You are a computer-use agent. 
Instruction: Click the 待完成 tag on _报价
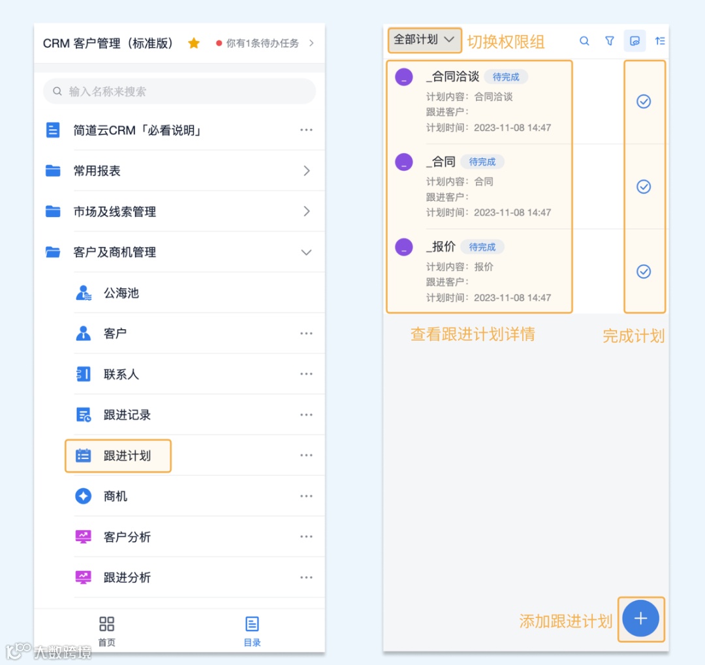coord(482,247)
